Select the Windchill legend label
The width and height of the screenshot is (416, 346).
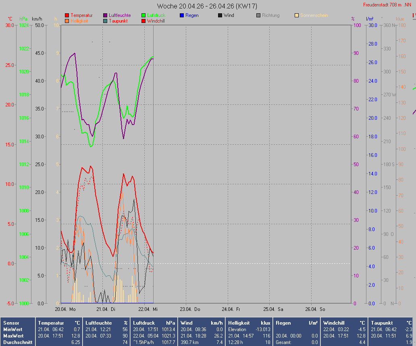156,21
